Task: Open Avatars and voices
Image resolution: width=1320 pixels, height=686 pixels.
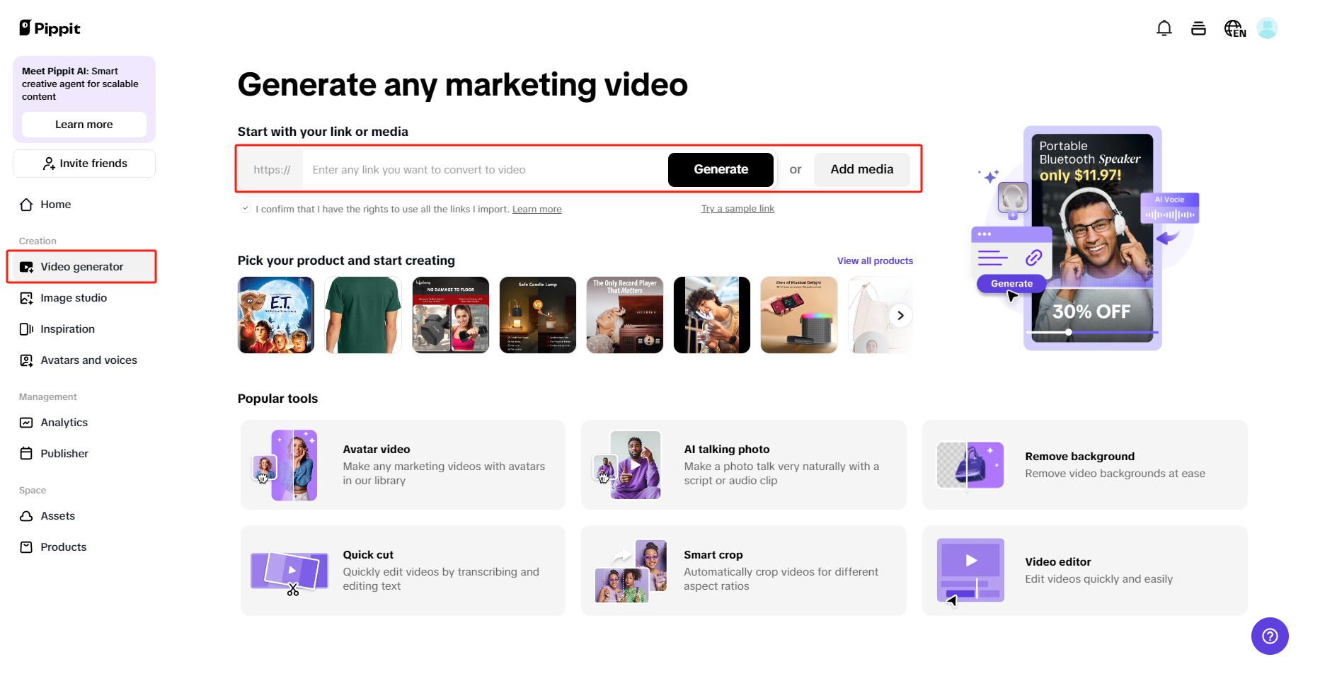Action: coord(88,360)
